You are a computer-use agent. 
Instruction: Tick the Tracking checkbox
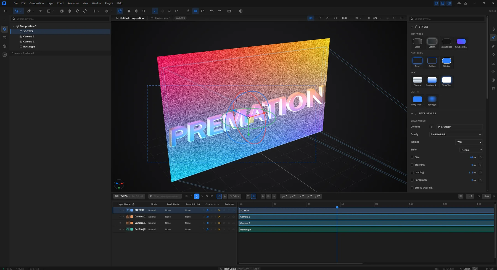click(x=412, y=165)
